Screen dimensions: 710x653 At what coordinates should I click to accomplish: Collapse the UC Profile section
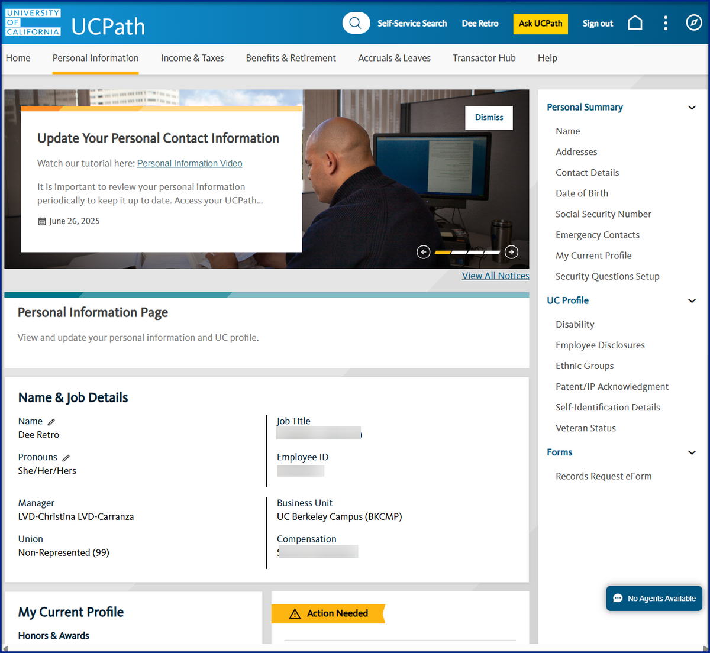point(692,301)
